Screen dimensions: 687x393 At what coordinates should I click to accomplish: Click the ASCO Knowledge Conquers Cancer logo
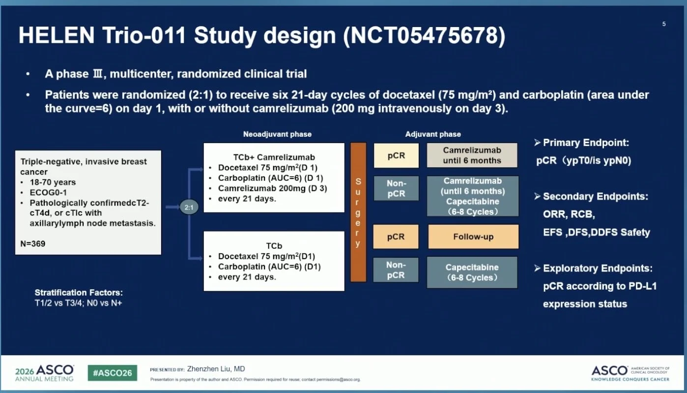(x=630, y=373)
